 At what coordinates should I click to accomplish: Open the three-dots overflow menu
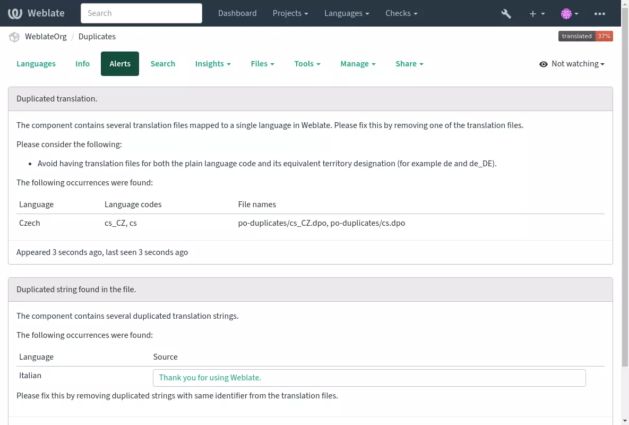pos(600,14)
